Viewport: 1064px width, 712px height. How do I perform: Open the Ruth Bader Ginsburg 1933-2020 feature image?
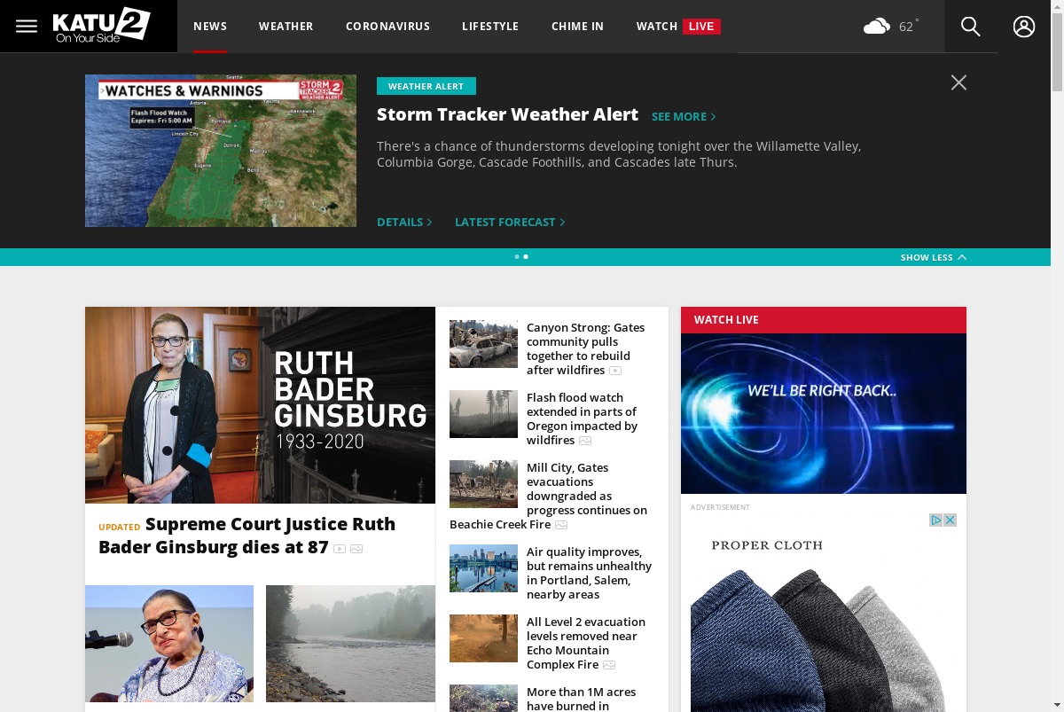260,405
